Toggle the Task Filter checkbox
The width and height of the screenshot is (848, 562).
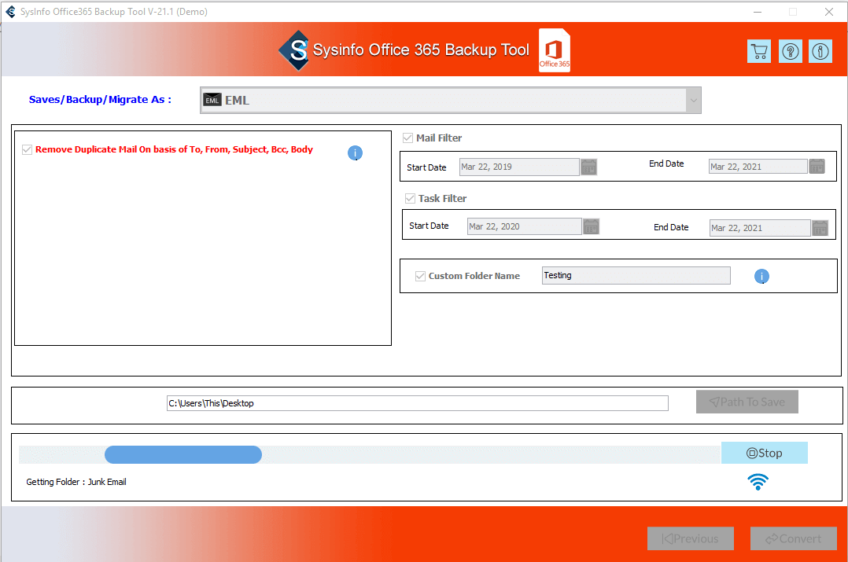click(x=410, y=199)
